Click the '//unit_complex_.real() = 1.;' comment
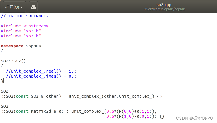 41,71
